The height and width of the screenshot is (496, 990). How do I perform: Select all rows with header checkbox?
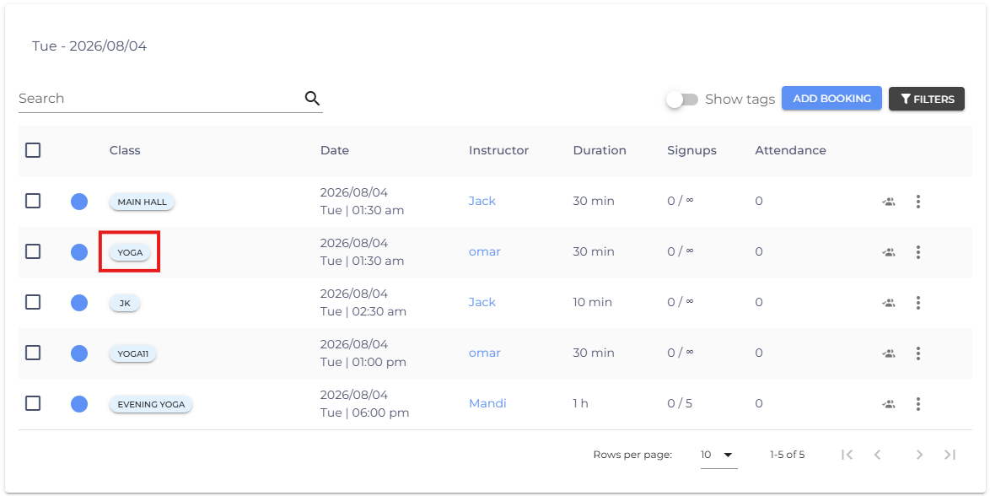[x=33, y=150]
